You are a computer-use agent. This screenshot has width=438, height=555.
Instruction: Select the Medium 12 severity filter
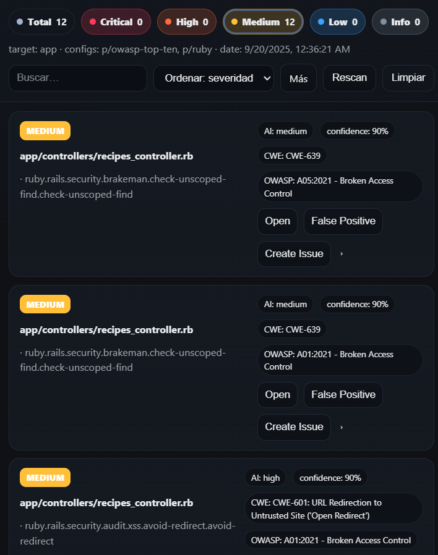pyautogui.click(x=263, y=22)
